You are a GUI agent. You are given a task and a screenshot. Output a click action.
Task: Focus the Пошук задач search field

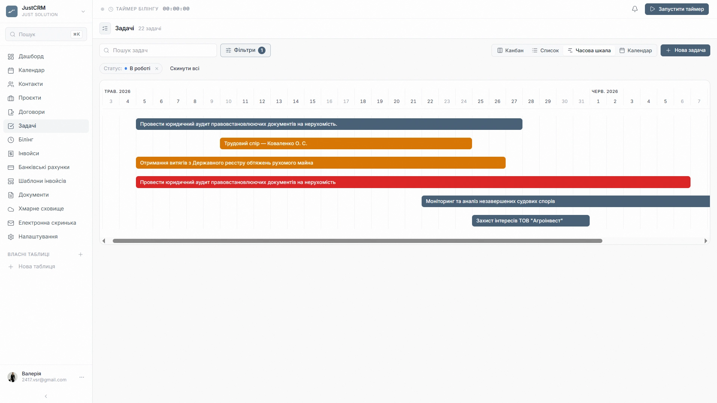click(158, 50)
